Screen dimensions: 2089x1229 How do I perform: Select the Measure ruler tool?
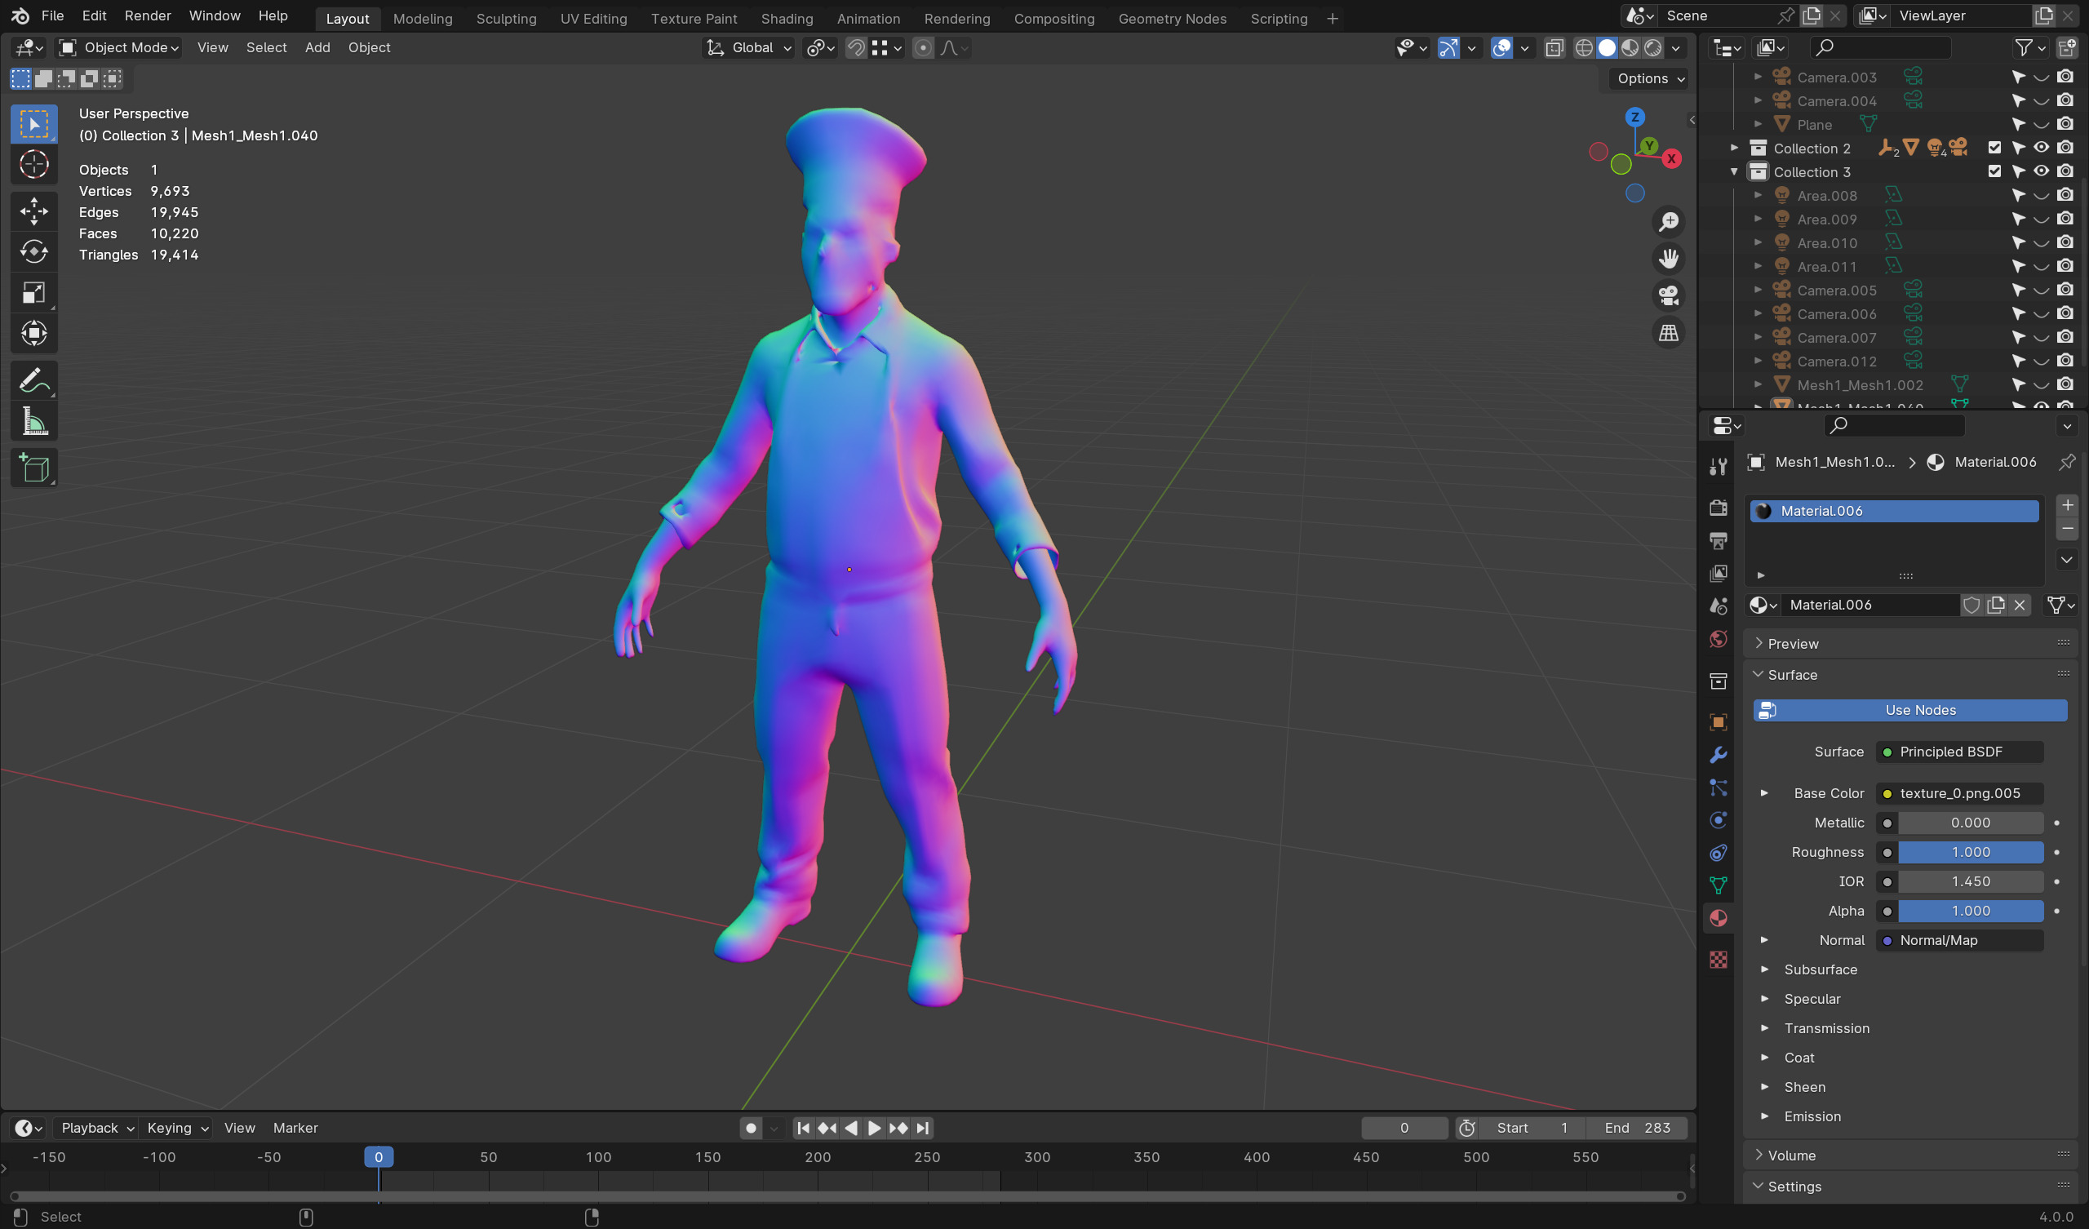click(x=34, y=422)
